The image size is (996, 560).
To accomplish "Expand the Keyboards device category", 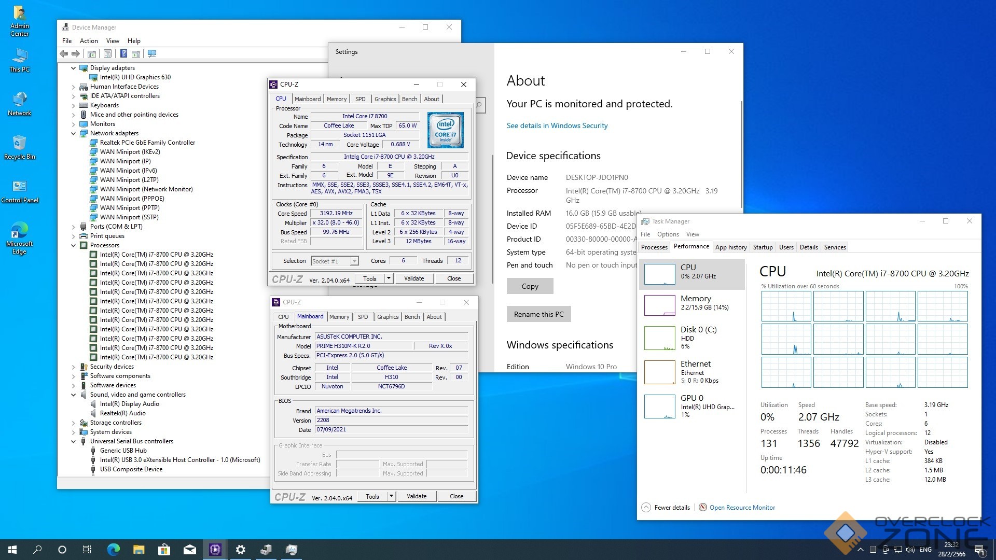I will [x=73, y=105].
